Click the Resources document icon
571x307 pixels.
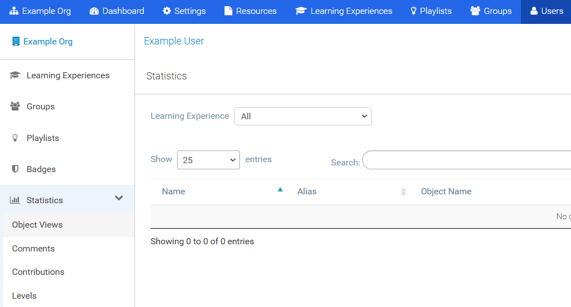(x=228, y=11)
